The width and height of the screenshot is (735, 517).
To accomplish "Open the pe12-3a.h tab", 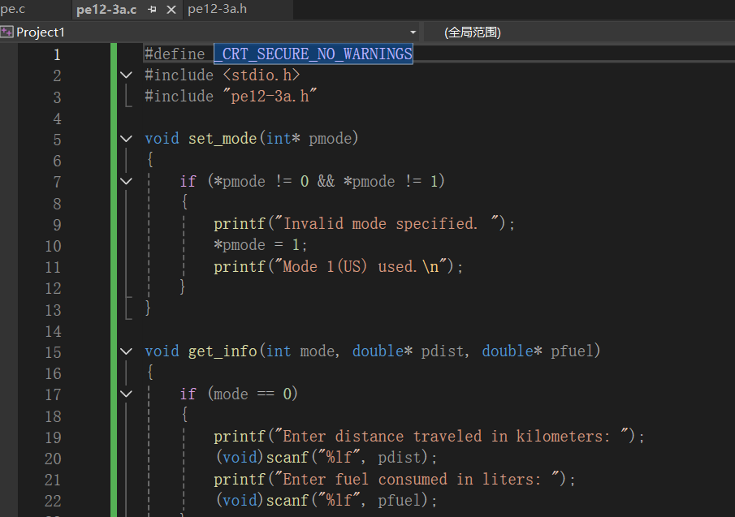I will coord(217,10).
